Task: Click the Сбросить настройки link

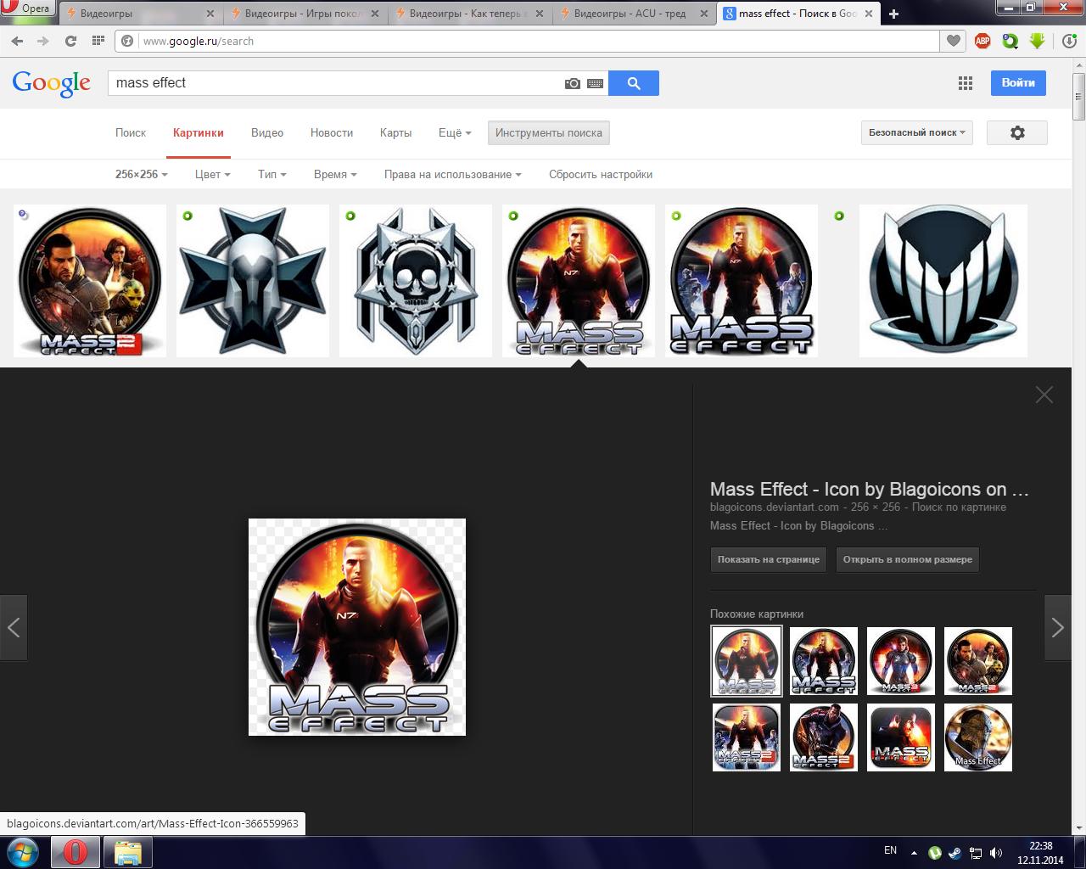Action: [x=601, y=174]
